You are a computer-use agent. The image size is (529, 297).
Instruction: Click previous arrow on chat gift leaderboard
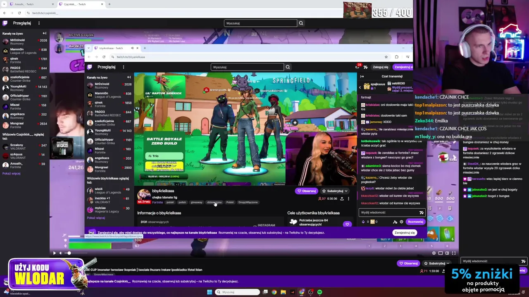pos(360,87)
